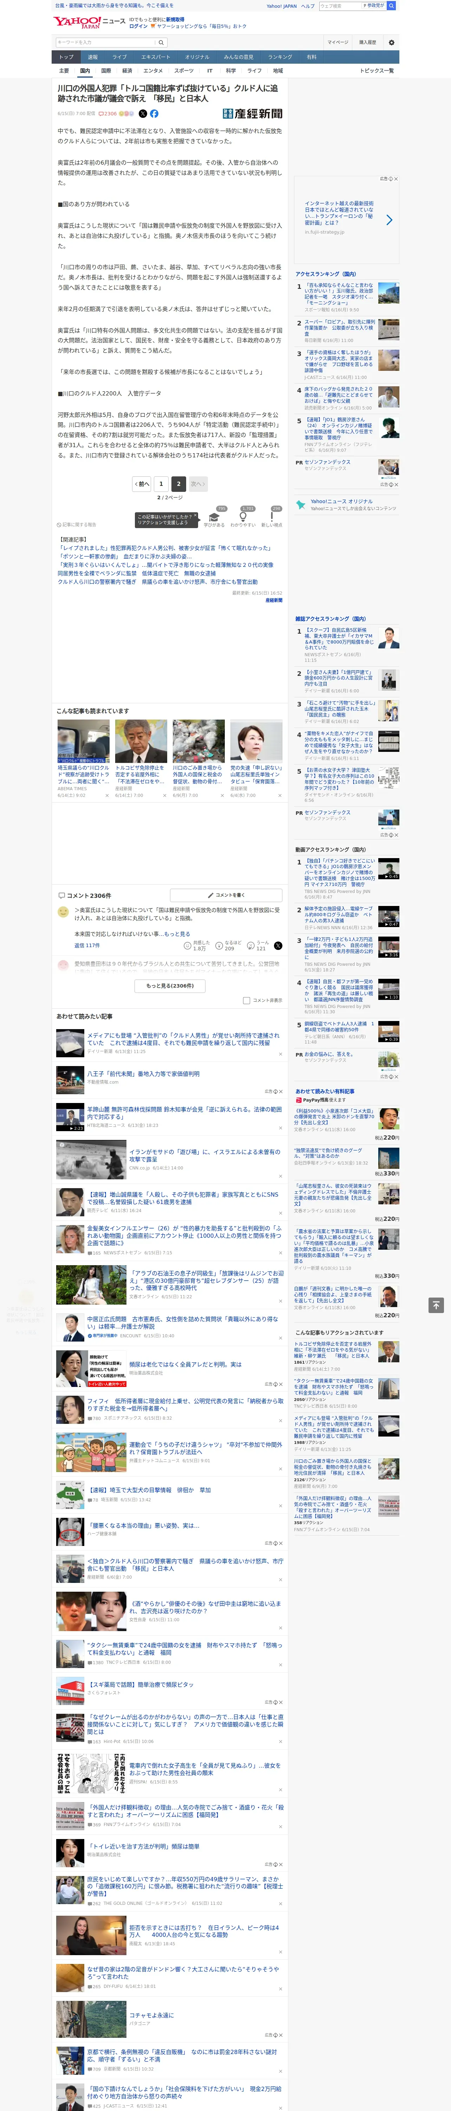Image resolution: width=451 pixels, height=2111 pixels.
Task: Select the エキスパート navigation tab
Action: click(x=156, y=57)
